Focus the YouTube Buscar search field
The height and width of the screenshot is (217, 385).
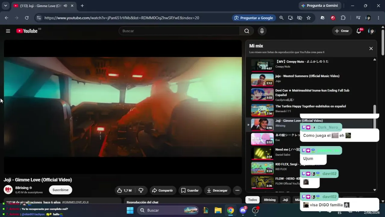179,31
